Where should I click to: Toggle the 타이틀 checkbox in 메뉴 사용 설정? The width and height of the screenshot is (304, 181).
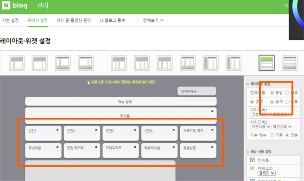pos(252,160)
